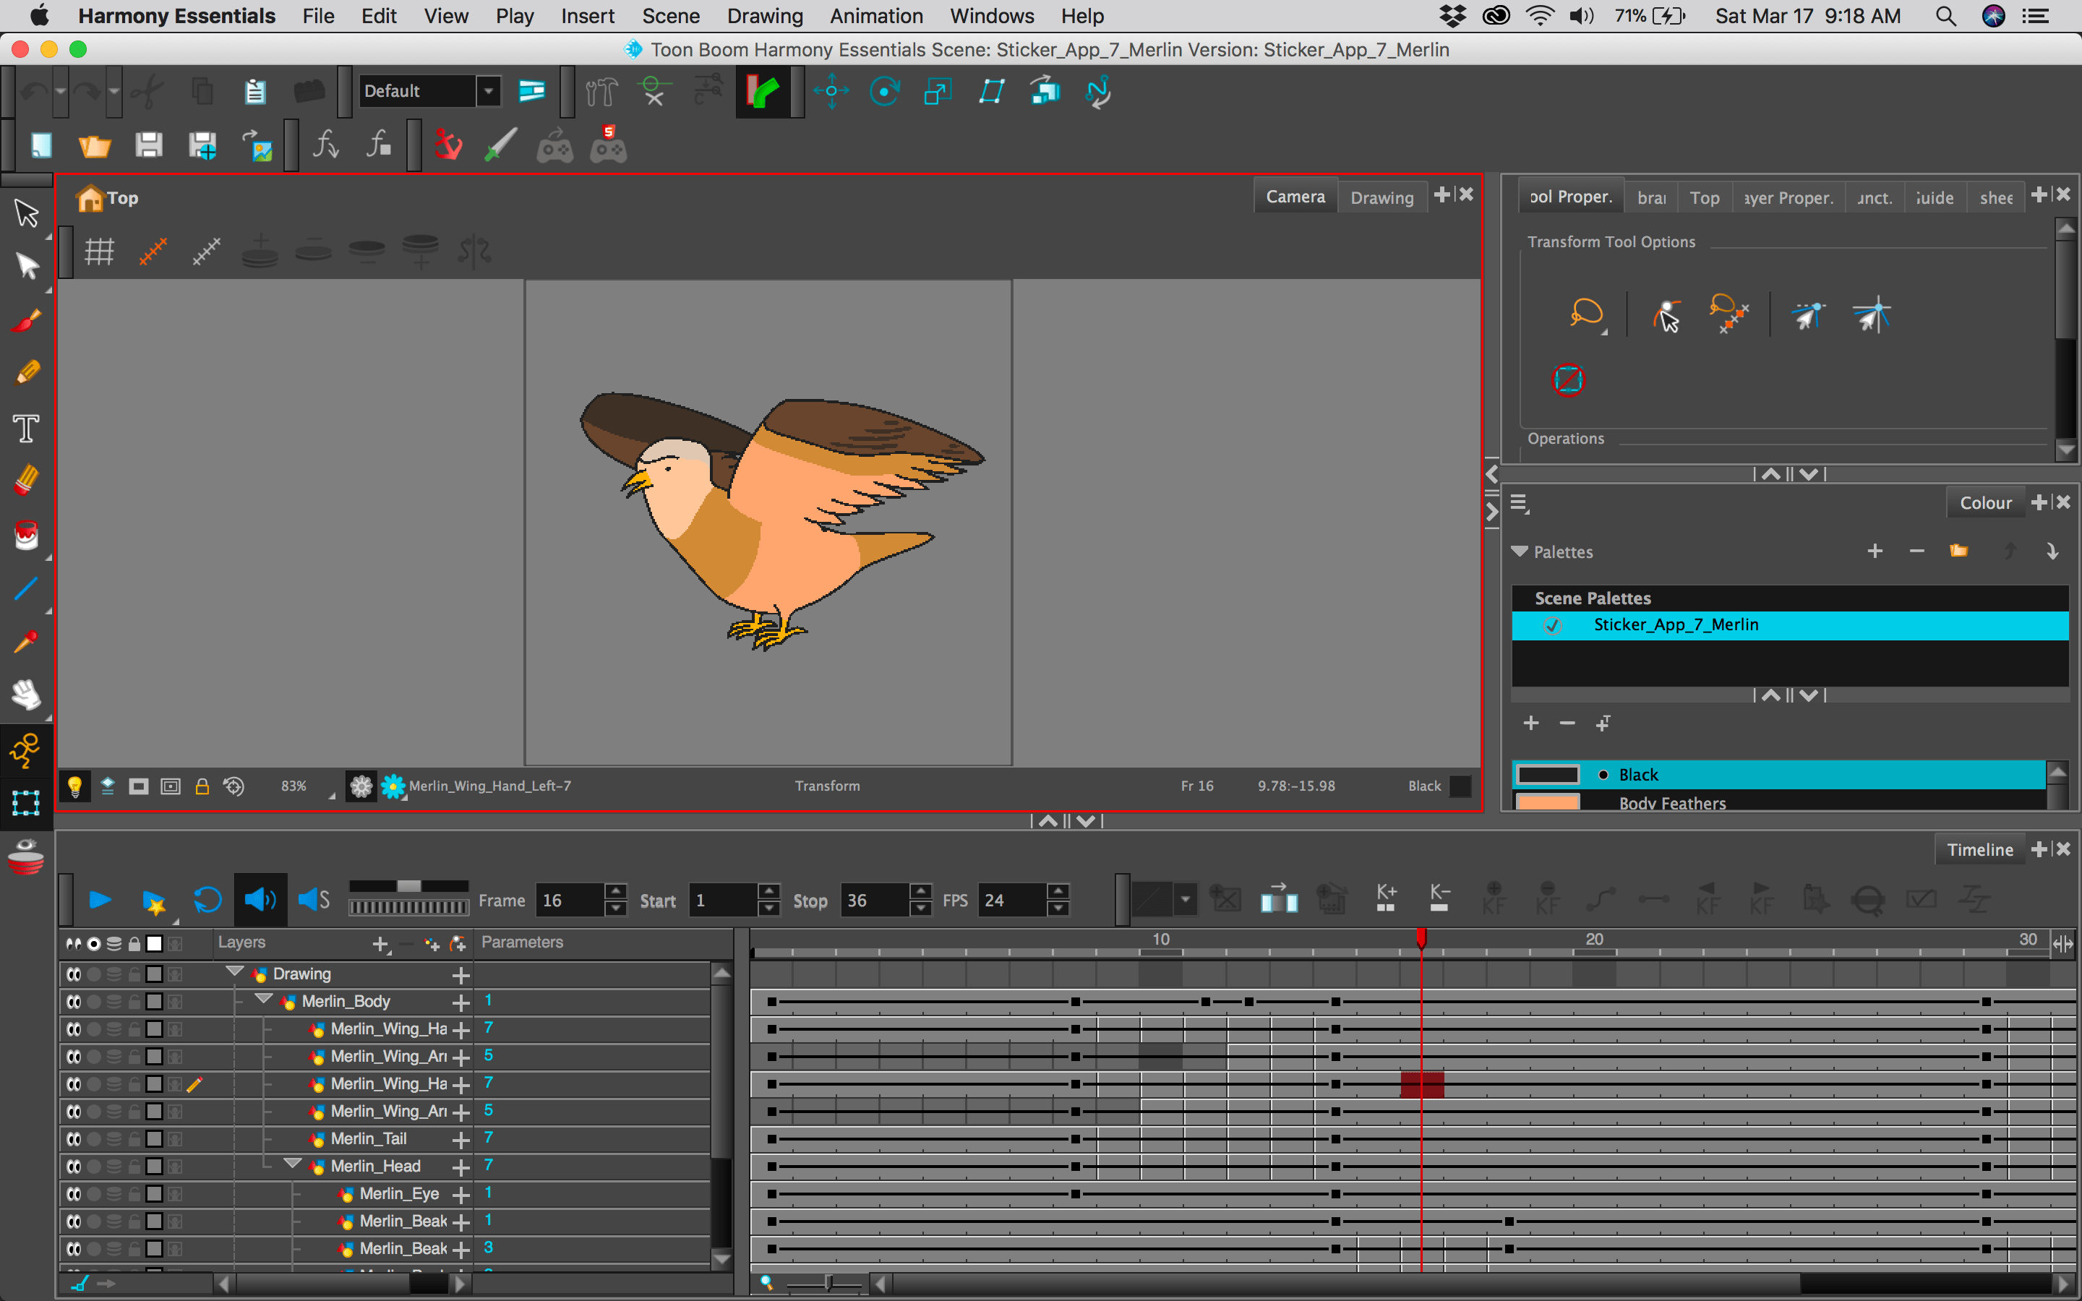
Task: Toggle the sound playback speaker button
Action: coord(260,900)
